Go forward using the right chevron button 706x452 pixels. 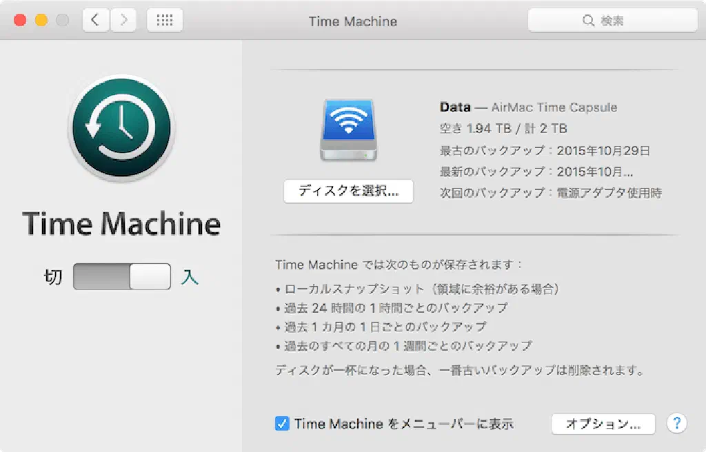click(123, 21)
